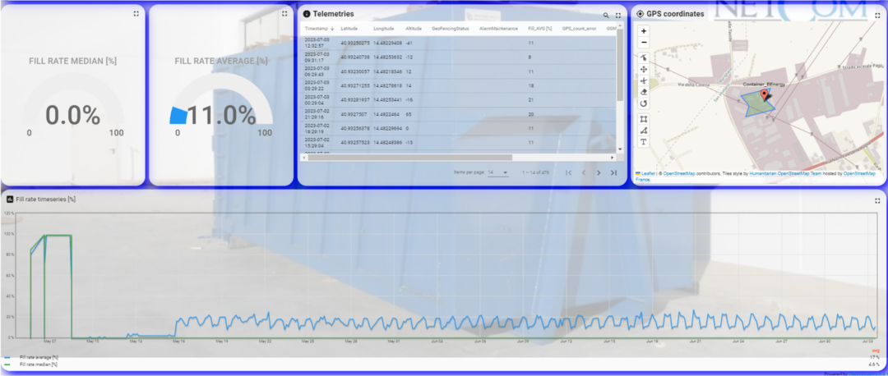Open Items per page dropdown
This screenshot has width=888, height=376.
498,172
